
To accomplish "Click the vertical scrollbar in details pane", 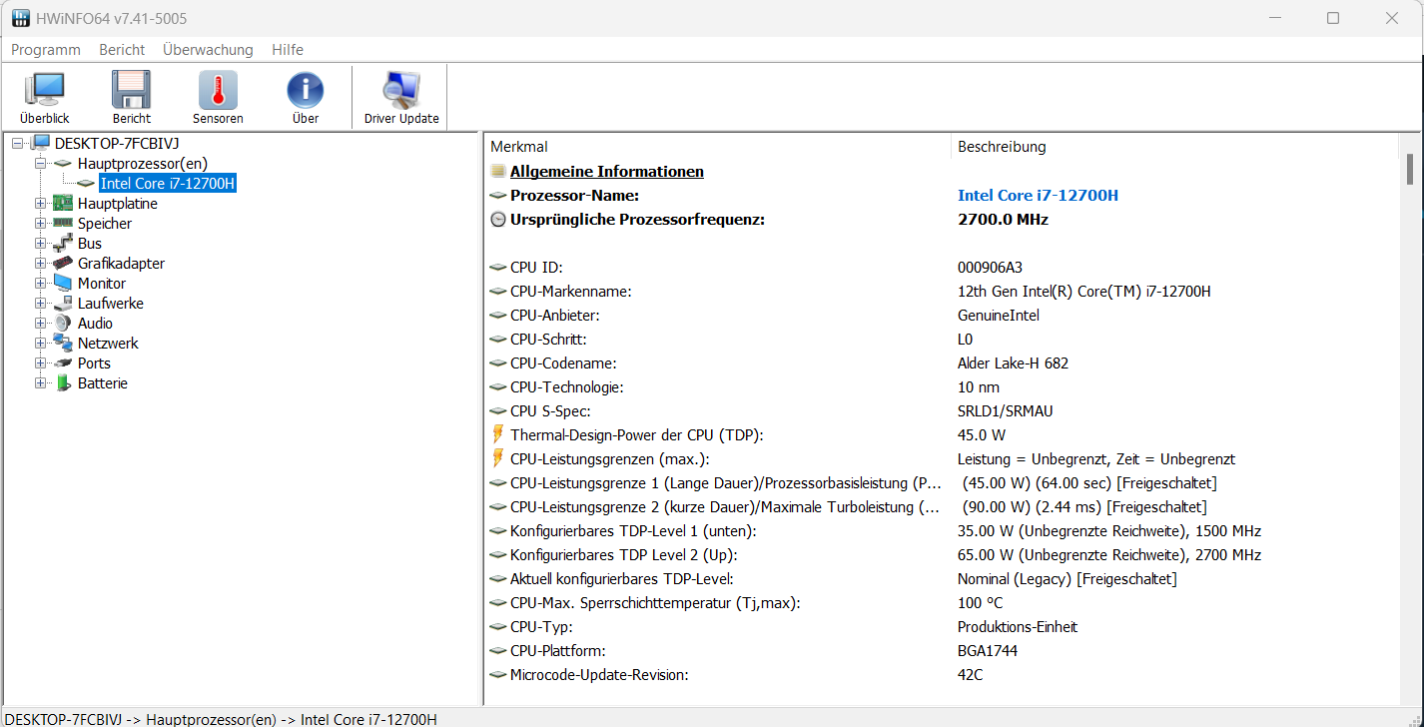I will tap(1410, 399).
